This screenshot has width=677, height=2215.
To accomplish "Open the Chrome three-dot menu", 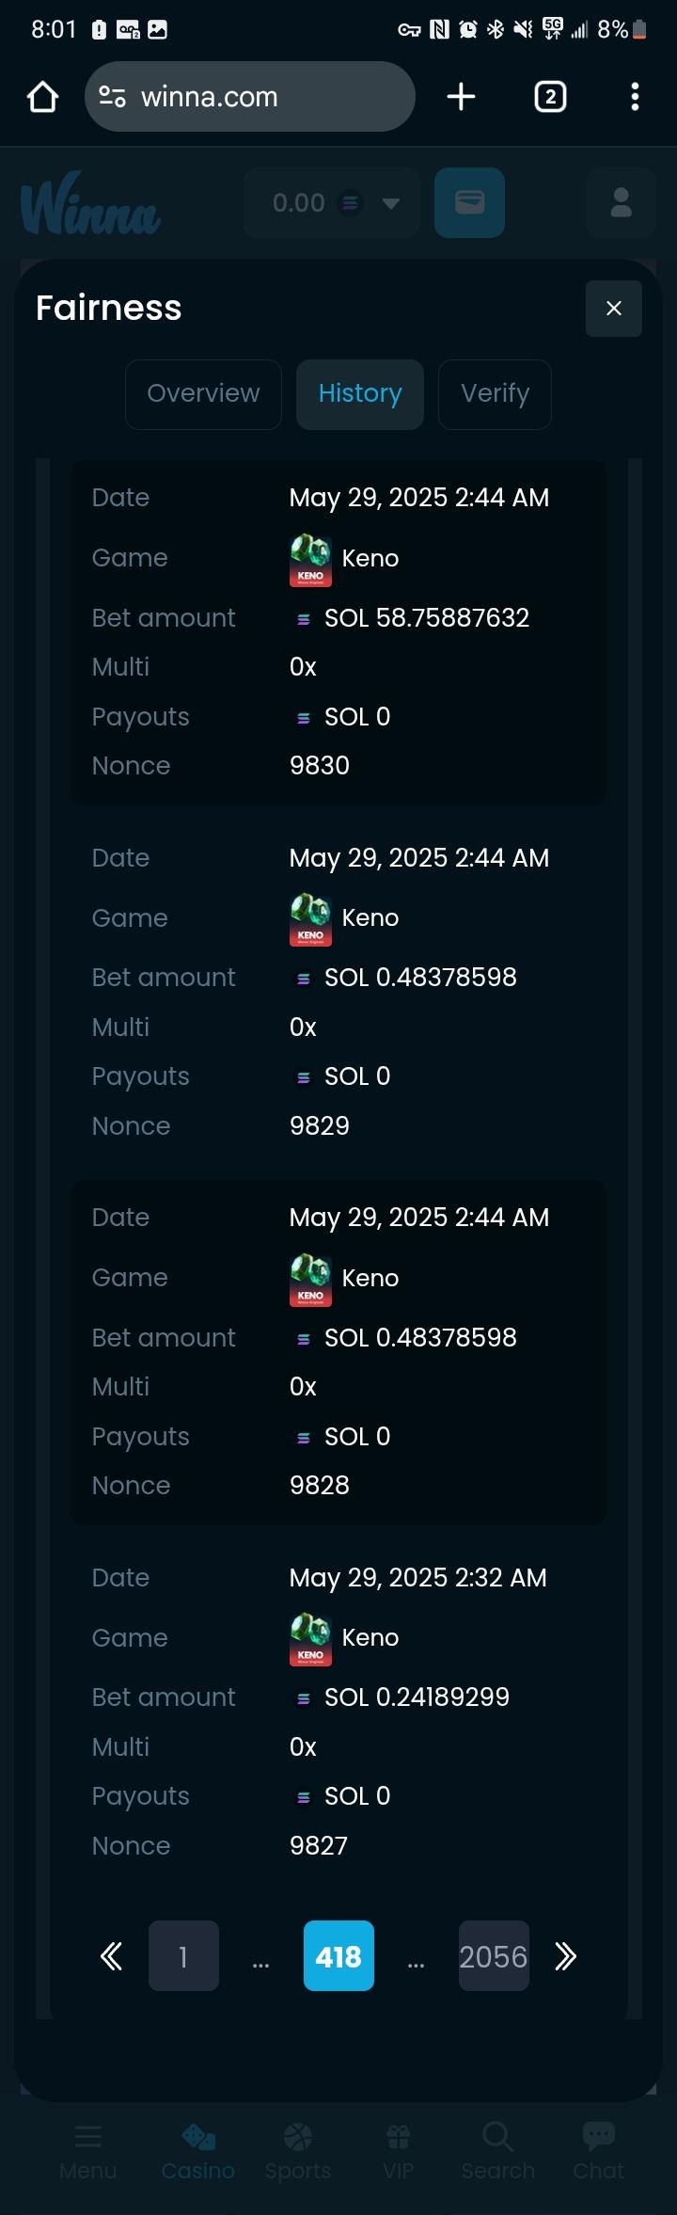I will tap(635, 97).
